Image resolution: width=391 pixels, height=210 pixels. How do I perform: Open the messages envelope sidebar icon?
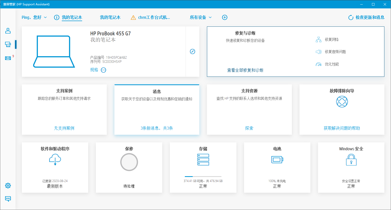[8, 58]
